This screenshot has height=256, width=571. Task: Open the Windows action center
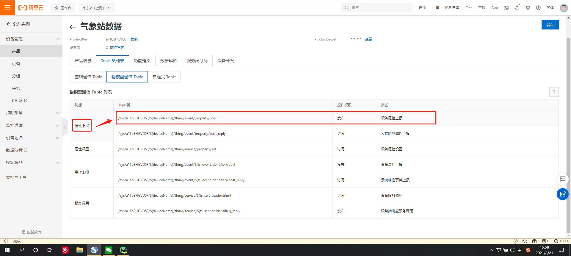tap(561, 250)
